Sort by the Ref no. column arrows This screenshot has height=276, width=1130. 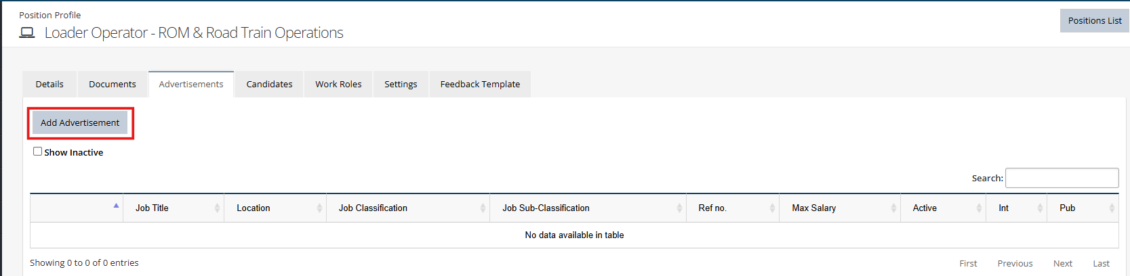pos(772,208)
